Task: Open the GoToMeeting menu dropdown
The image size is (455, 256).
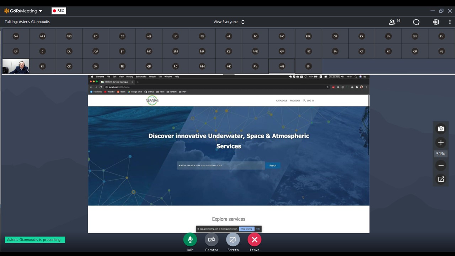Action: point(23,11)
